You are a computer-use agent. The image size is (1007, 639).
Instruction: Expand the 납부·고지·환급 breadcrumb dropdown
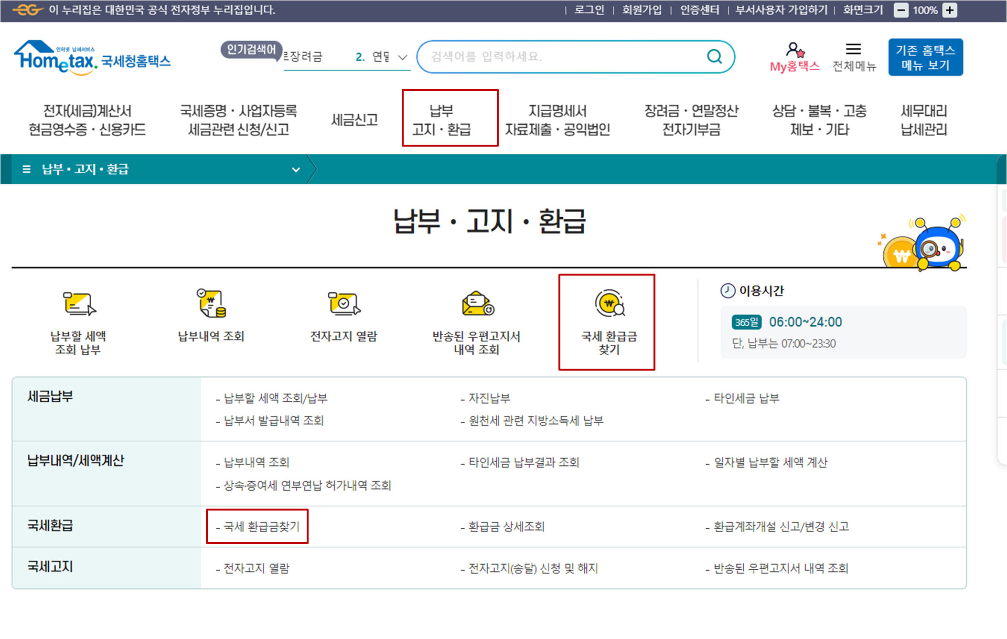(295, 169)
